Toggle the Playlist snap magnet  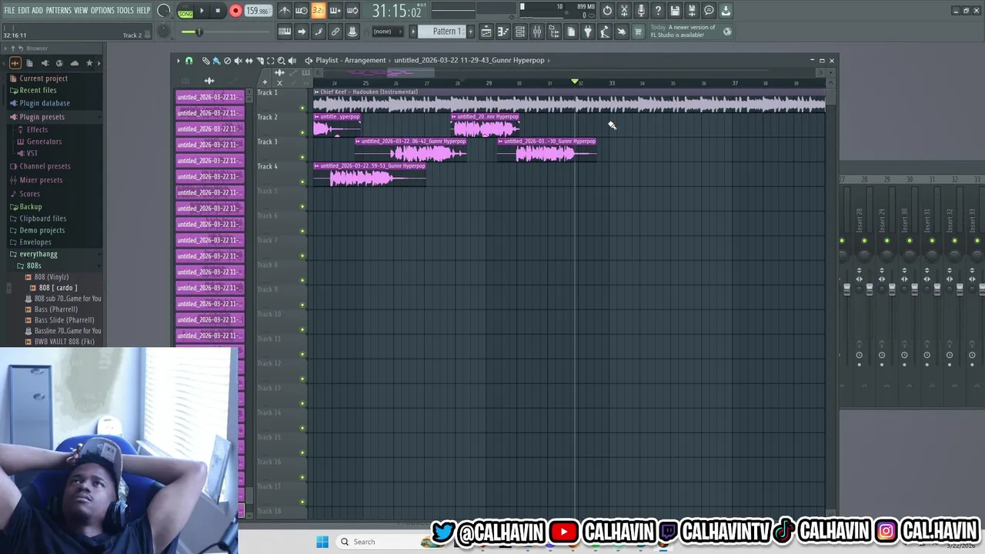189,61
